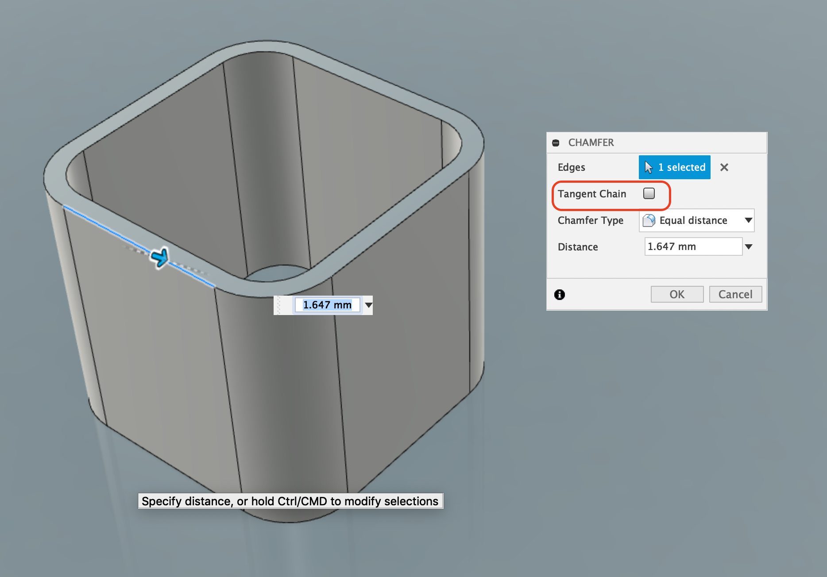Expand the on-canvas distance dropdown arrow
Image resolution: width=827 pixels, height=577 pixels.
[x=368, y=305]
